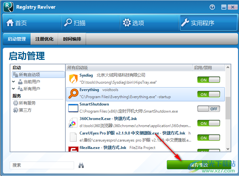
Task: Select 所有服务 under services
Action: pos(27,103)
